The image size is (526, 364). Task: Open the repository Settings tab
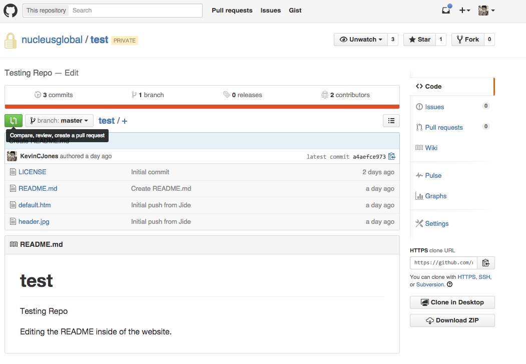click(x=432, y=223)
